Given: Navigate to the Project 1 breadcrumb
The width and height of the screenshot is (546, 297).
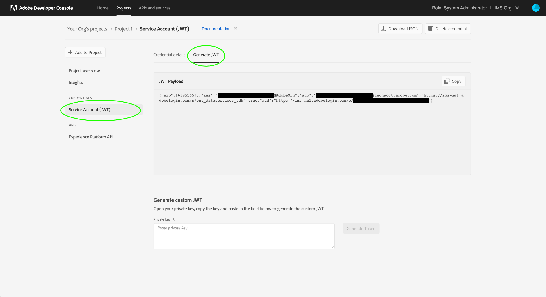Looking at the screenshot, I should [x=124, y=29].
